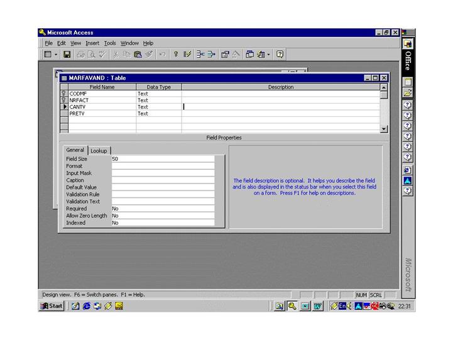Screen dimensions: 453x340
Task: Click the Spelling check toolbar icon
Action: coord(102,54)
